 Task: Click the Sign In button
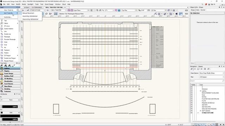click(x=212, y=4)
